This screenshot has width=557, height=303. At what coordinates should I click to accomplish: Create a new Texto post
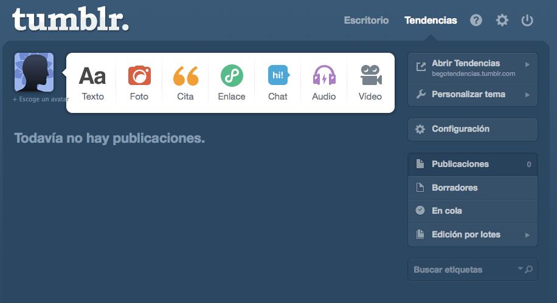point(92,83)
